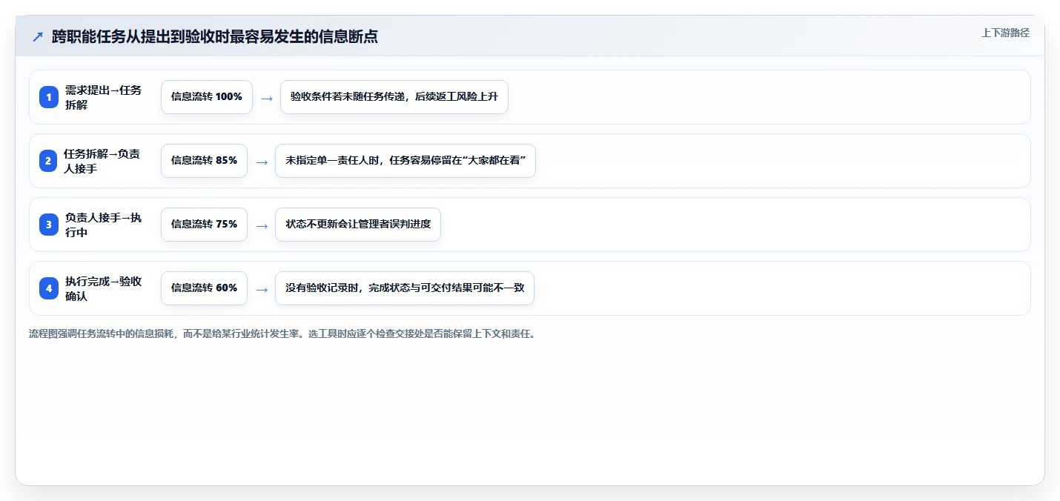Viewport: 1060px width, 501px height.
Task: Select the 信息流转 100% chip
Action: click(x=207, y=97)
